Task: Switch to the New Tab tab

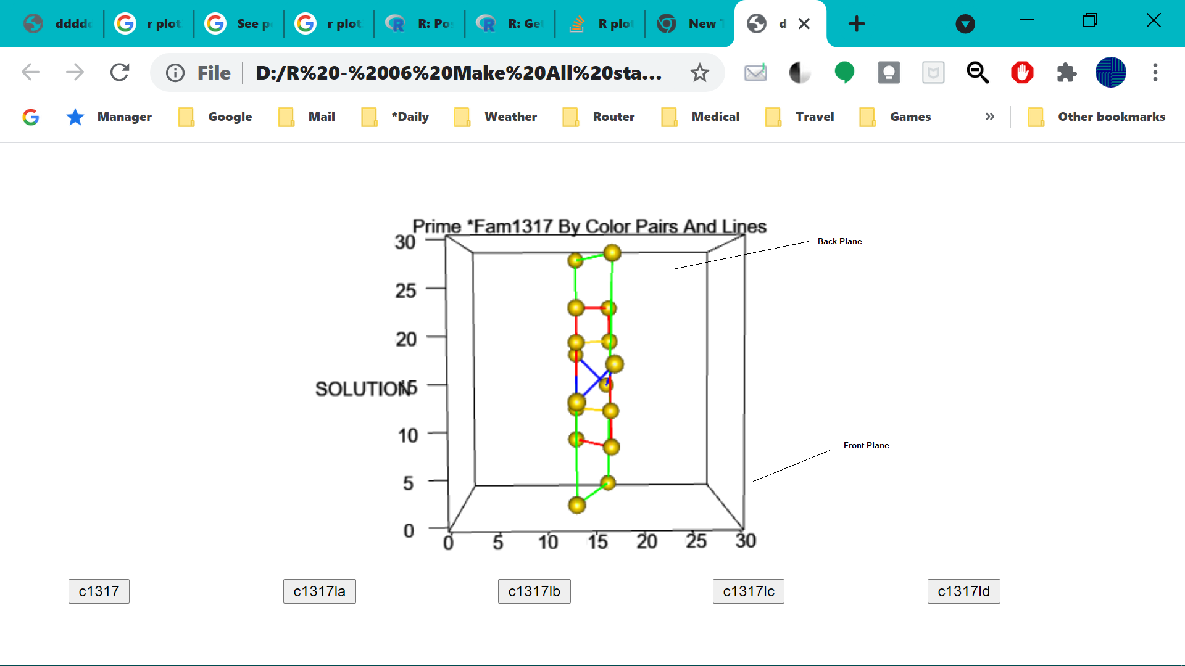Action: [x=690, y=24]
